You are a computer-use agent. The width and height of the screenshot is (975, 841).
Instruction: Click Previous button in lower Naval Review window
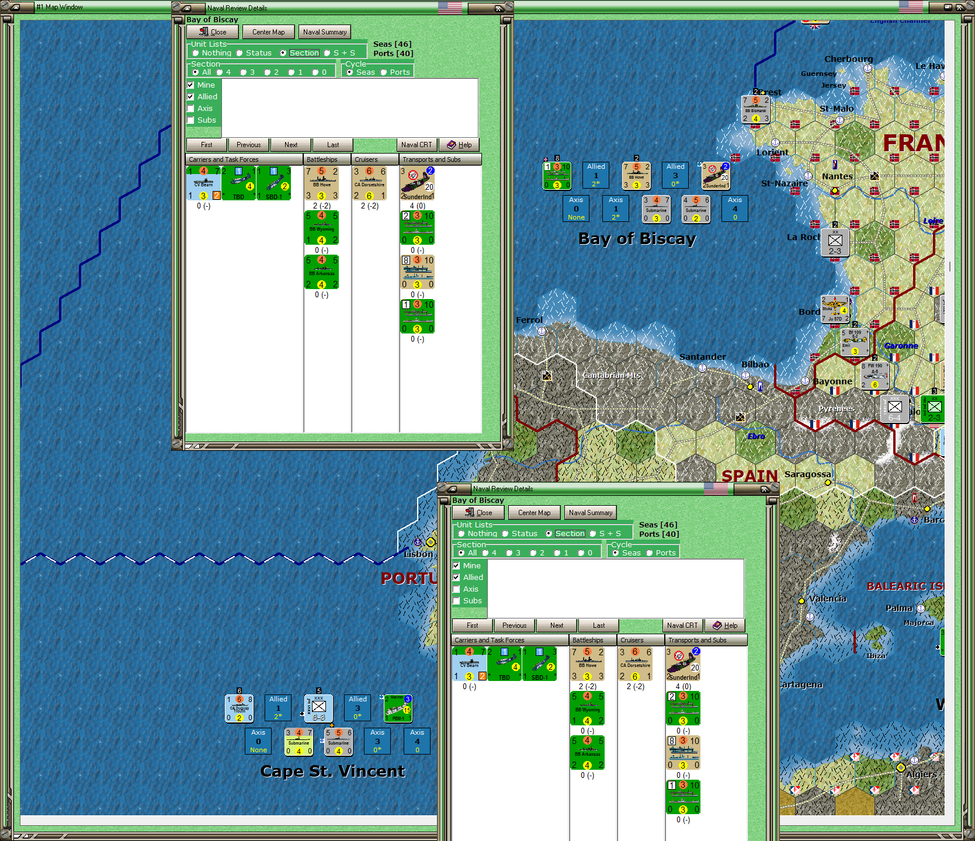point(514,625)
